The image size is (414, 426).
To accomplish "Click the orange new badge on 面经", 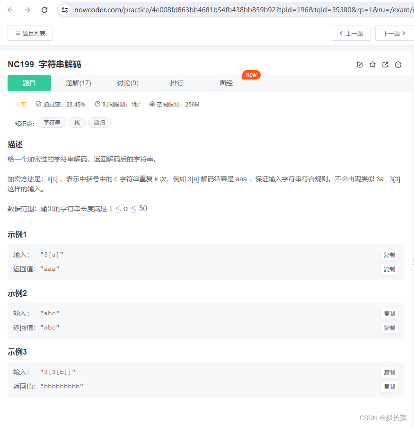I will click(251, 74).
